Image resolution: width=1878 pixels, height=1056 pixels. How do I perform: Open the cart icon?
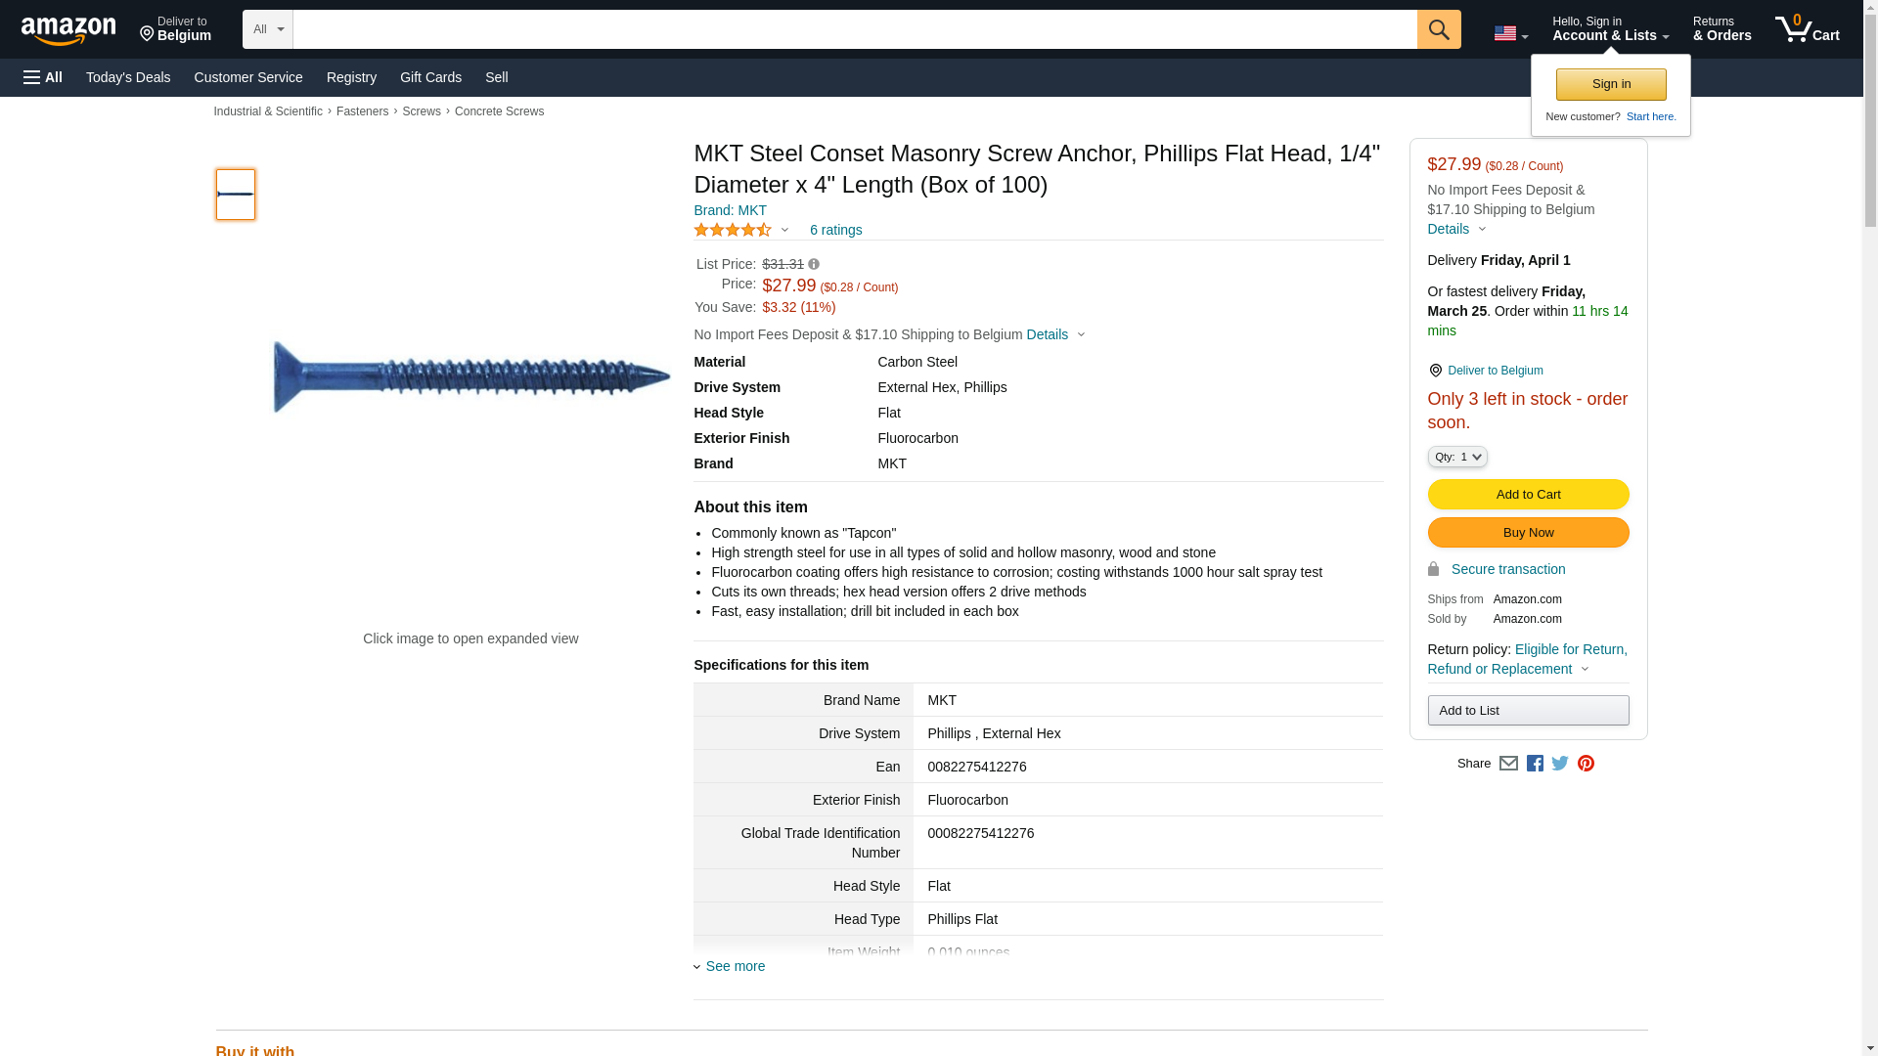[x=1807, y=29]
